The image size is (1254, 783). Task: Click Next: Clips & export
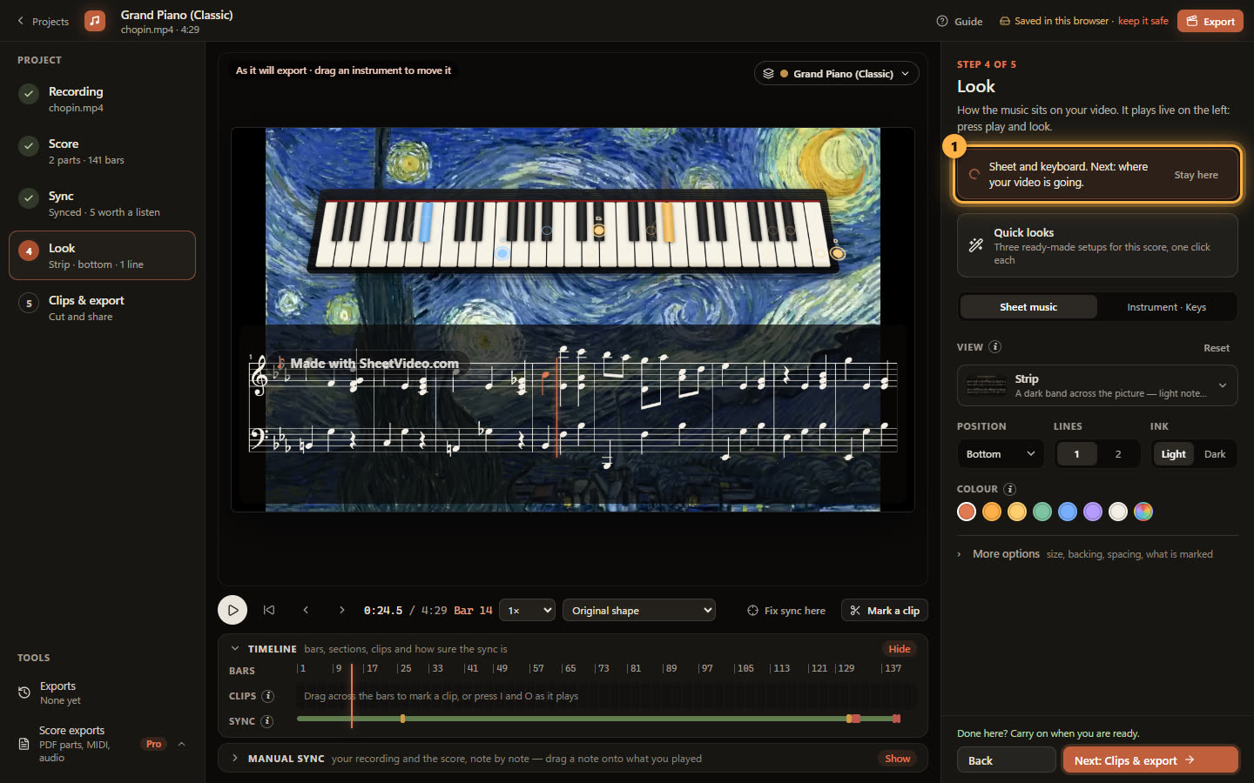1150,760
